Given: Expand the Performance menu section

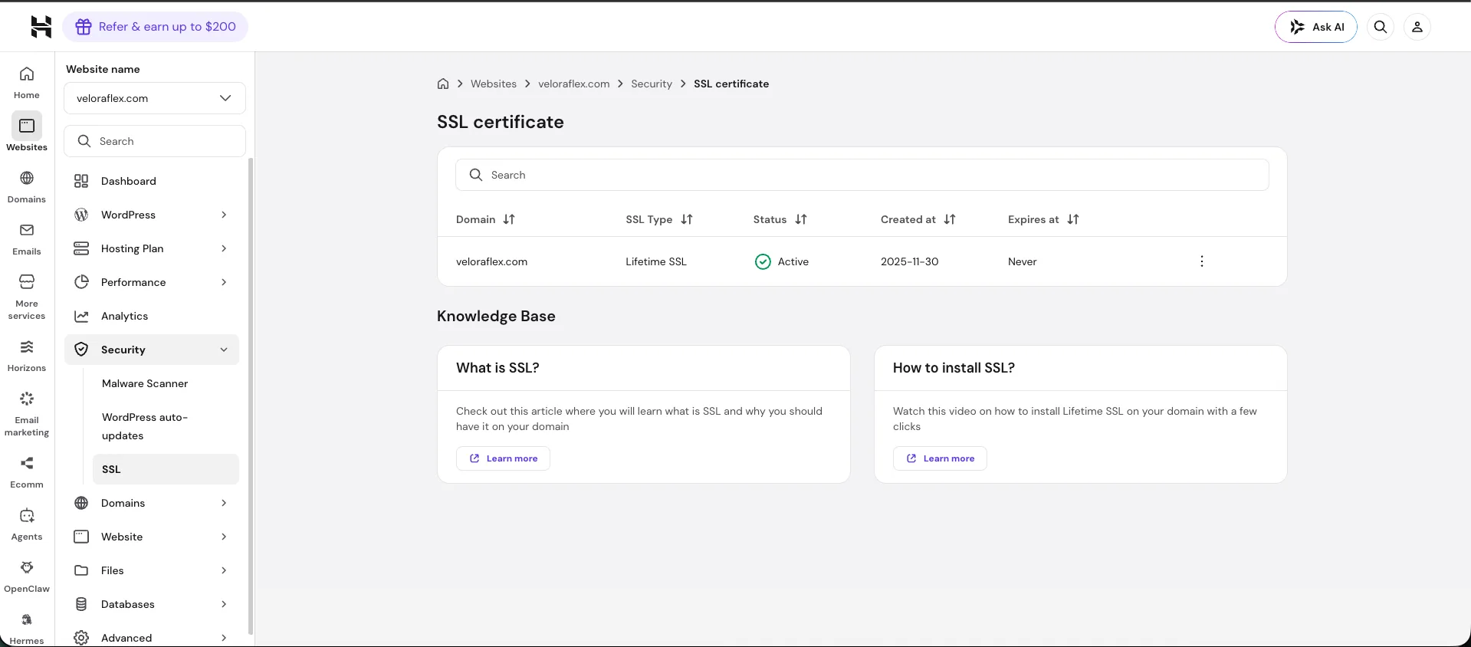Looking at the screenshot, I should click(152, 282).
